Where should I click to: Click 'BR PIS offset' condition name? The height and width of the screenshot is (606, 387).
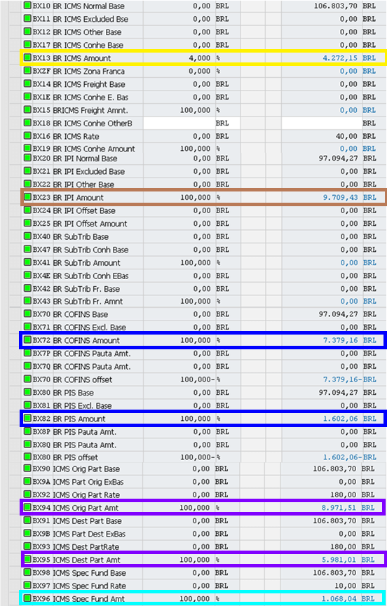pyautogui.click(x=75, y=457)
